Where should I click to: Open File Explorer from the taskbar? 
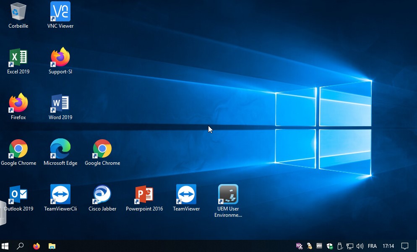coord(52,246)
